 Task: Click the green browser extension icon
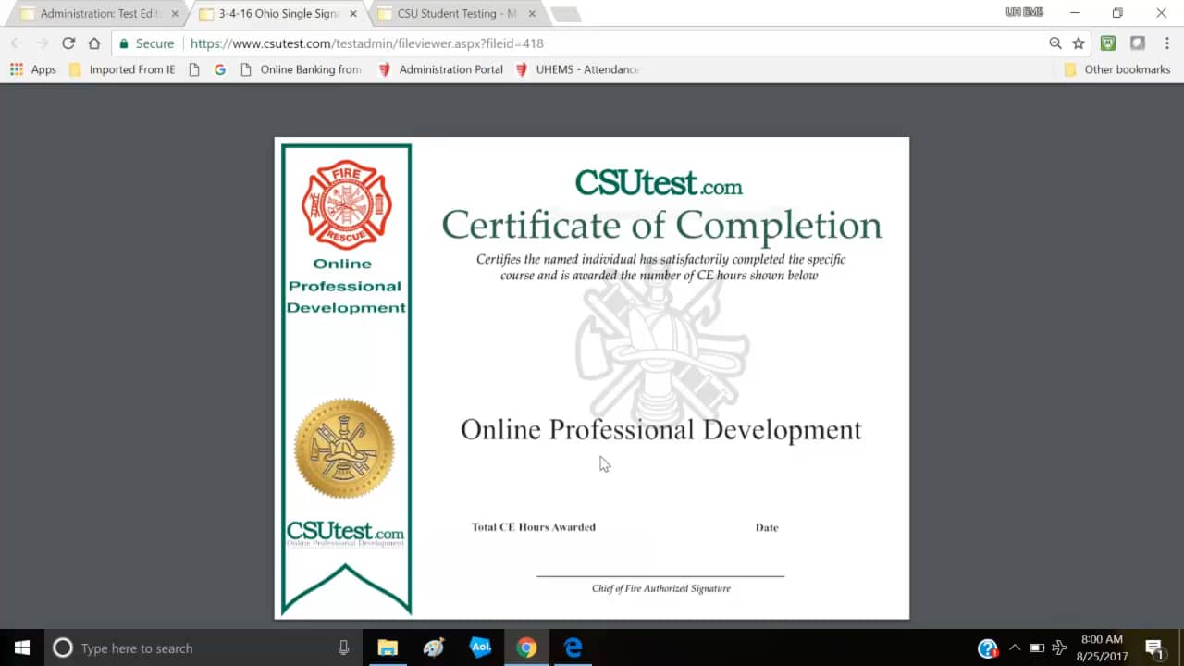[1108, 43]
